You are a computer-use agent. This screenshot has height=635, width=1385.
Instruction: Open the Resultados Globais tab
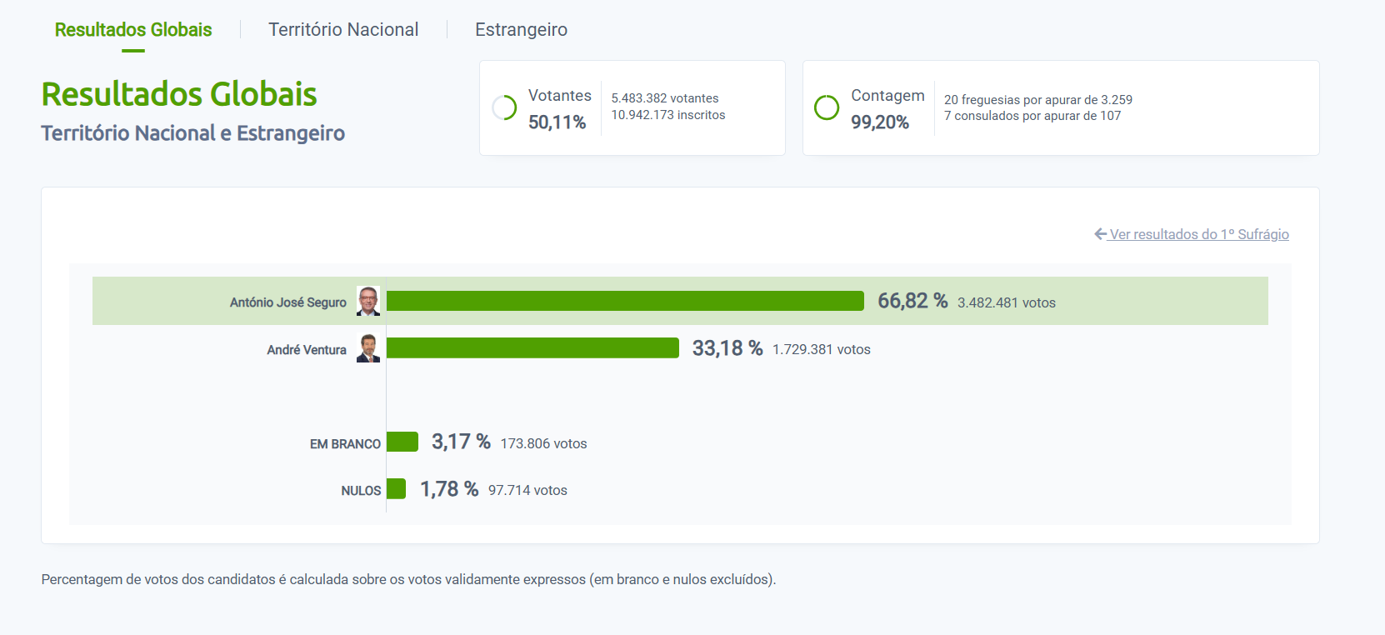tap(133, 30)
